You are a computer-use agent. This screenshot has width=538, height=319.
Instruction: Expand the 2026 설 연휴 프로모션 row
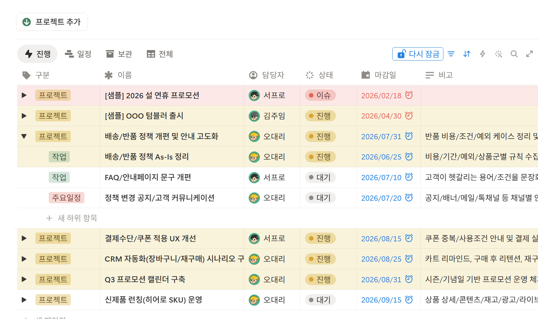point(24,95)
